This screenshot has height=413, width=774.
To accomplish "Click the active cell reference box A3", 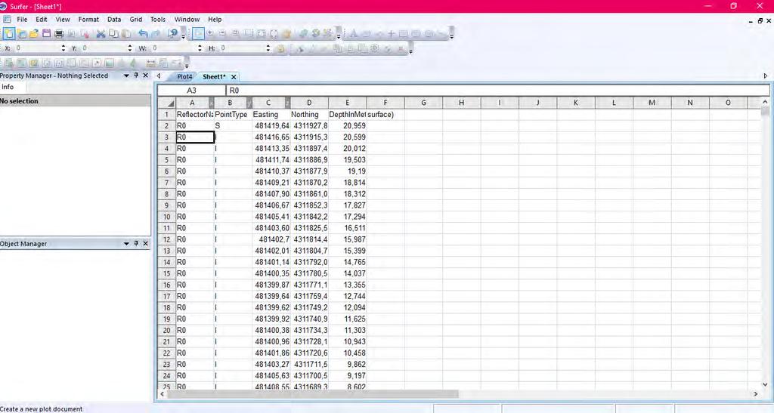I will tap(191, 90).
